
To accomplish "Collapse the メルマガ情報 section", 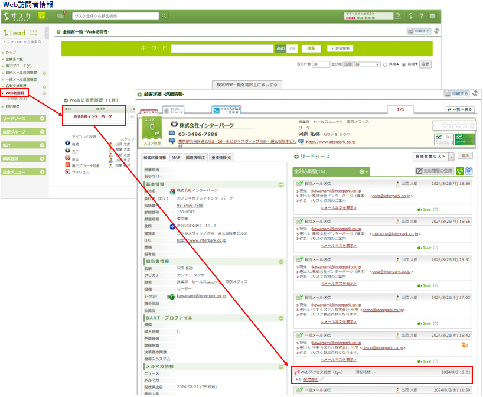I will click(281, 367).
